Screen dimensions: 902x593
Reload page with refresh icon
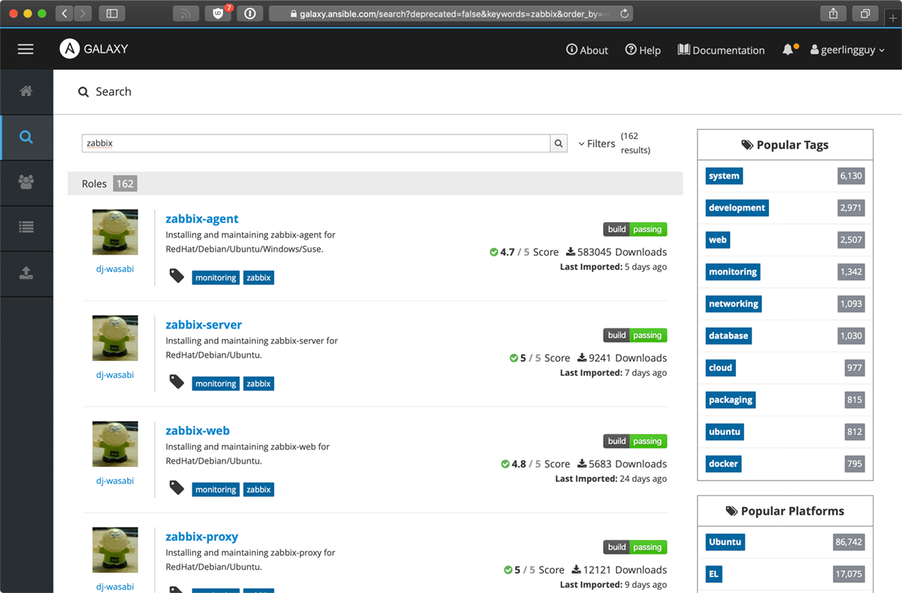point(625,14)
